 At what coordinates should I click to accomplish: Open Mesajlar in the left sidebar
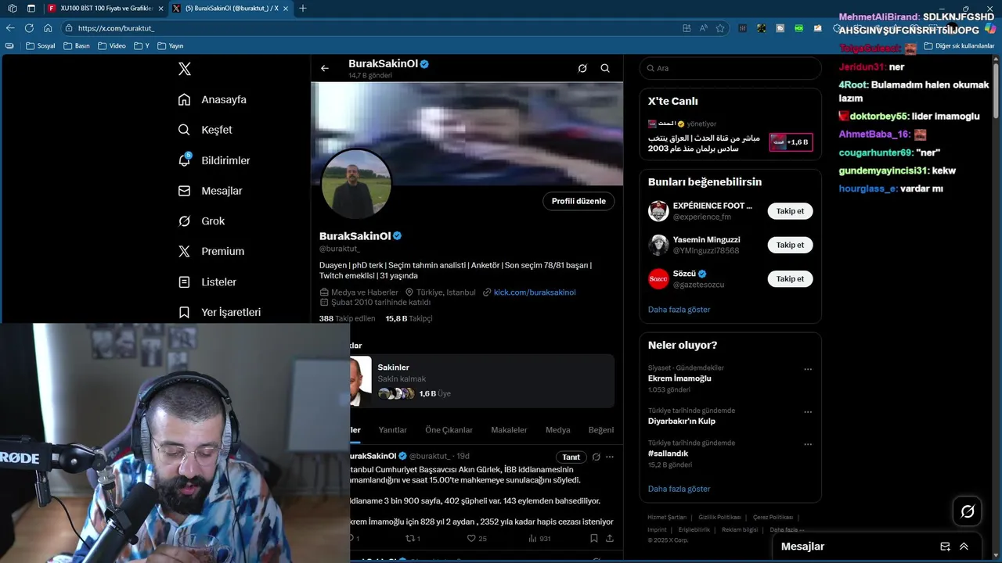pos(210,191)
